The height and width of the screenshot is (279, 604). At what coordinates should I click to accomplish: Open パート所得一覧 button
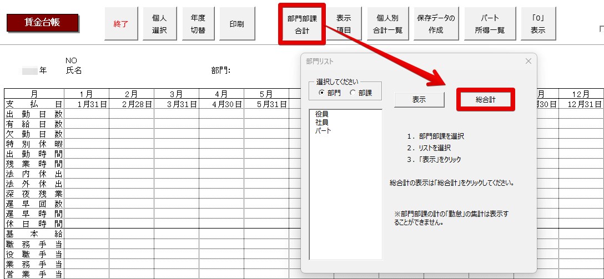point(490,24)
